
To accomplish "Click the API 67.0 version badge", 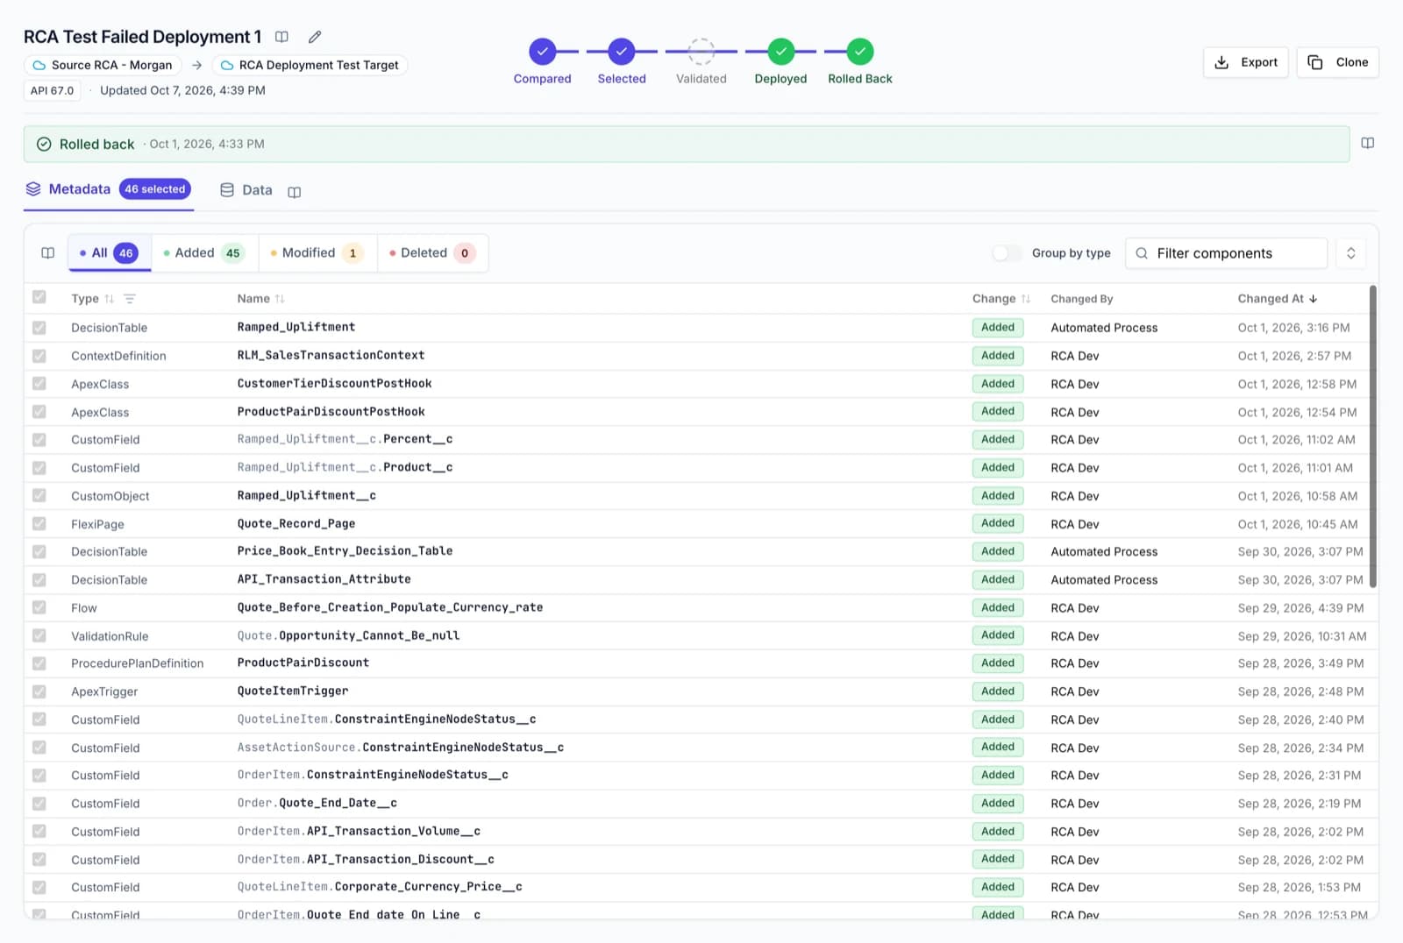I will click(x=52, y=90).
